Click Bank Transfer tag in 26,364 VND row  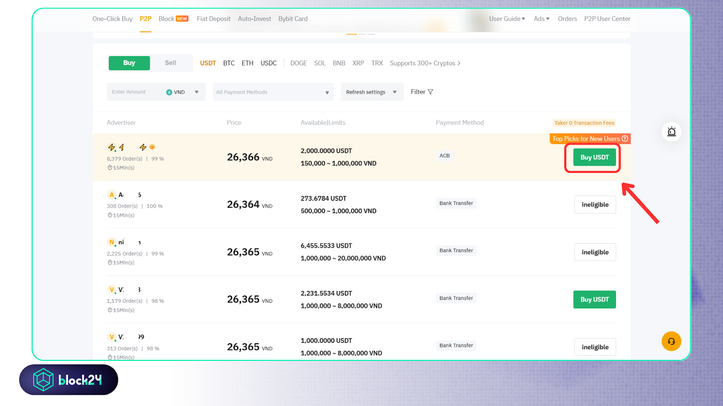point(456,203)
